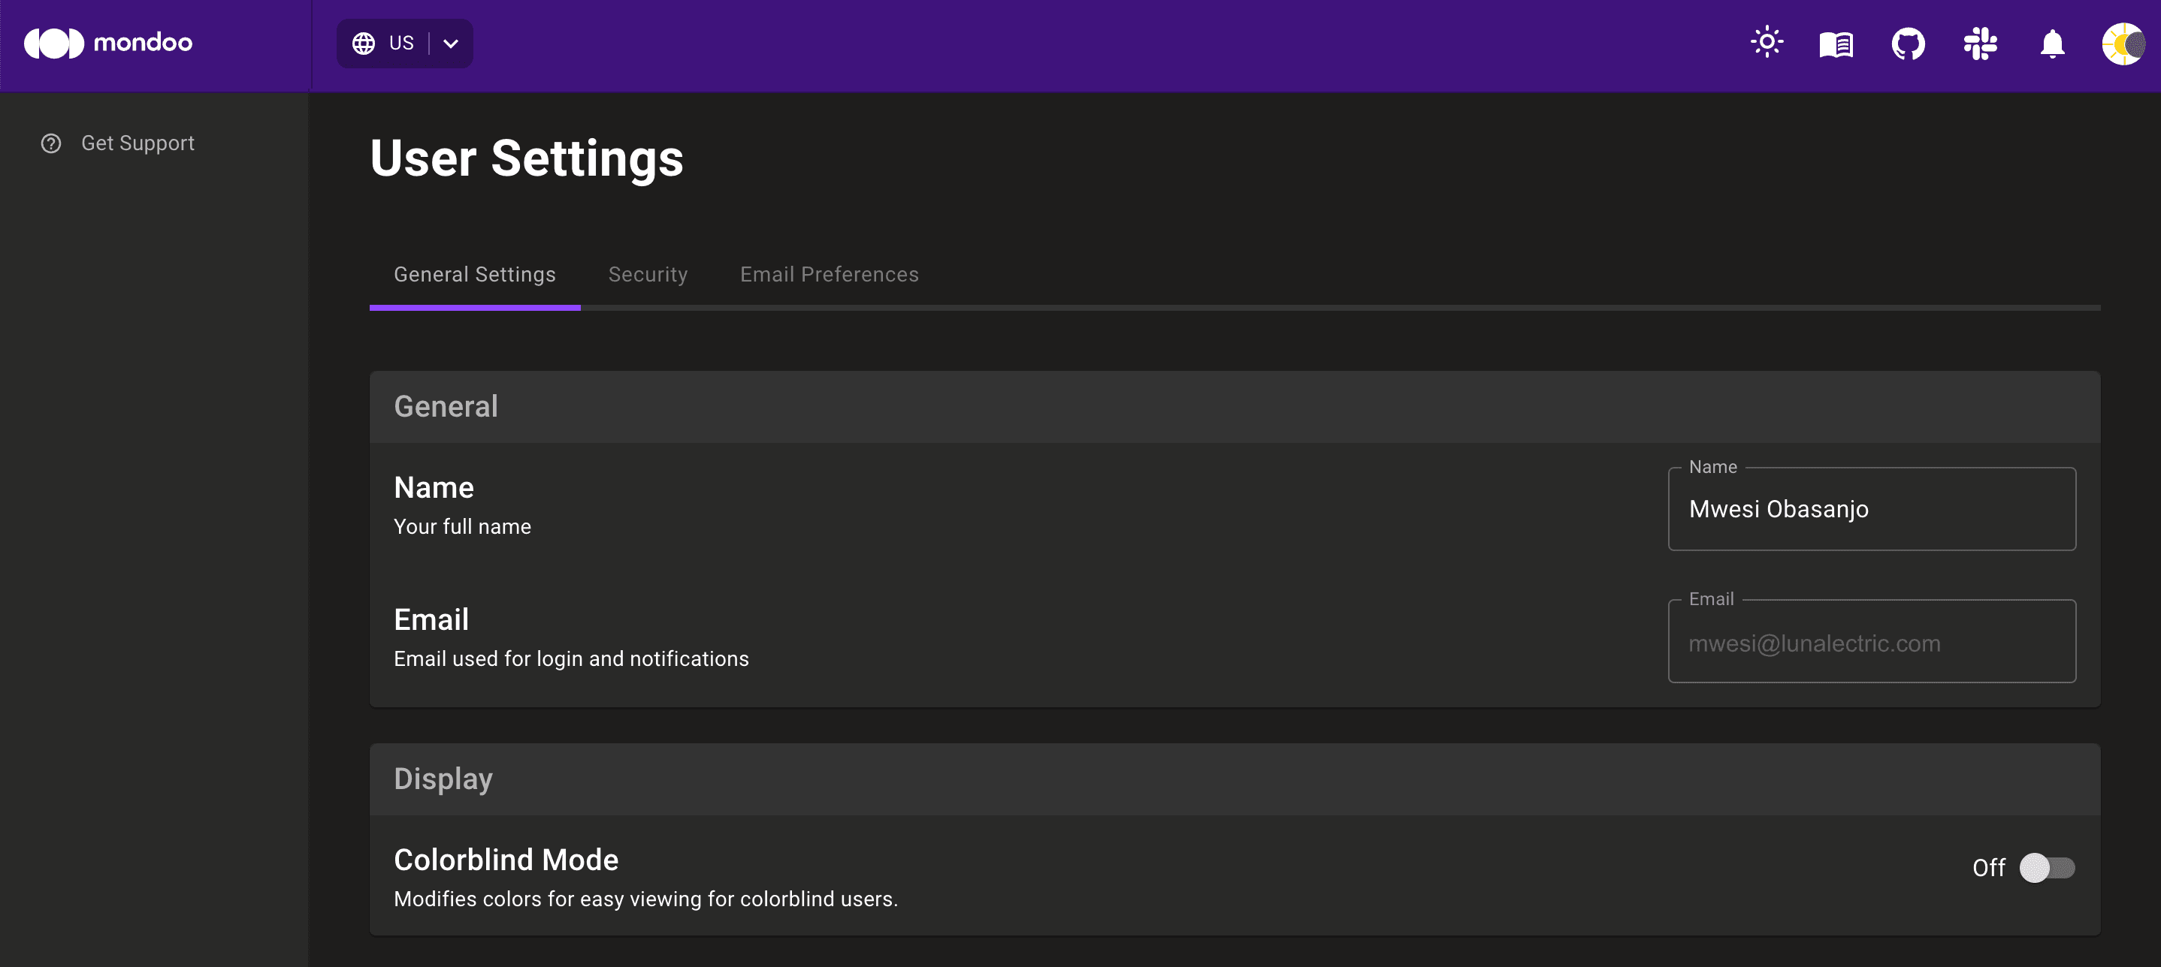Edit the Name field containing Mwesi Obasanjo
Viewport: 2161px width, 967px height.
tap(1872, 508)
